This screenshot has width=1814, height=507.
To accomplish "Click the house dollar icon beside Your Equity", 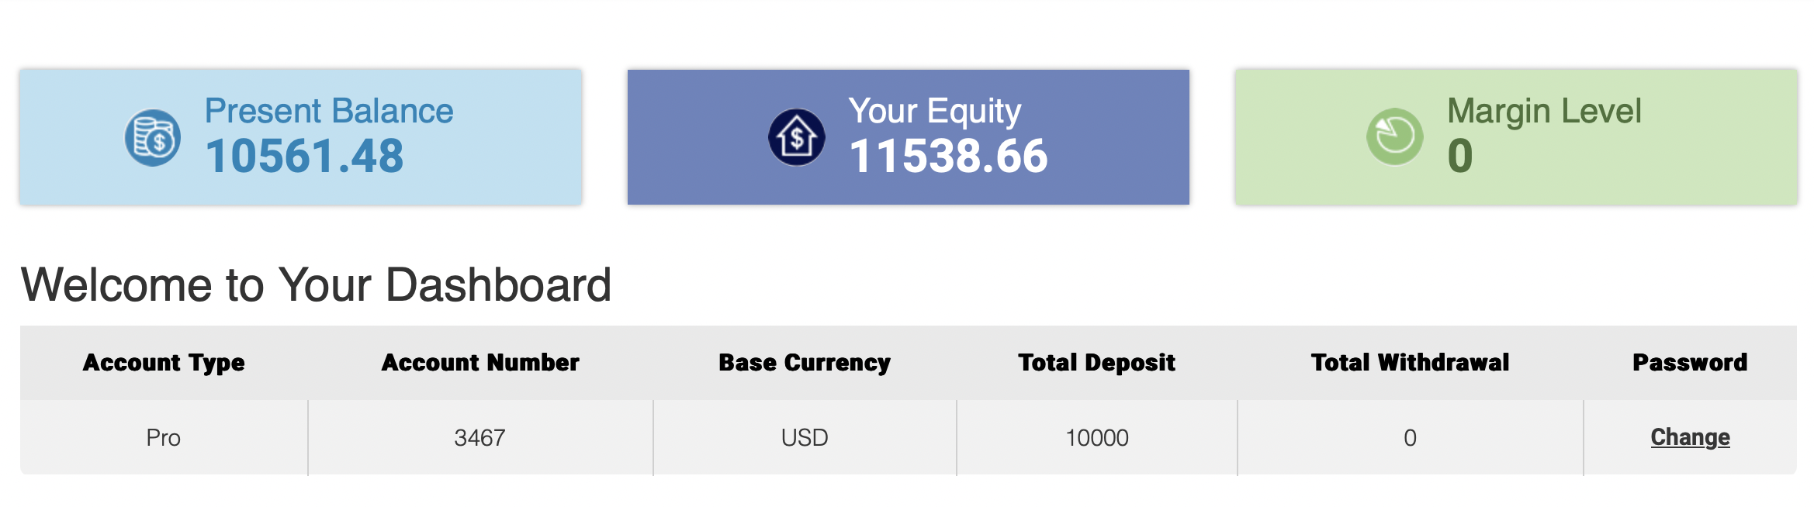I will click(x=796, y=137).
